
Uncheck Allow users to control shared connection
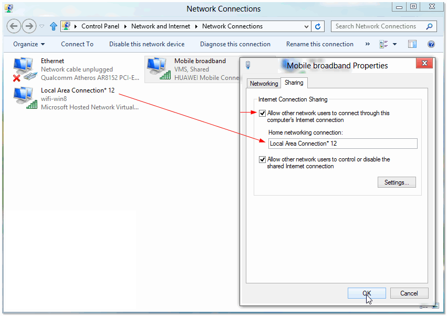coord(262,159)
